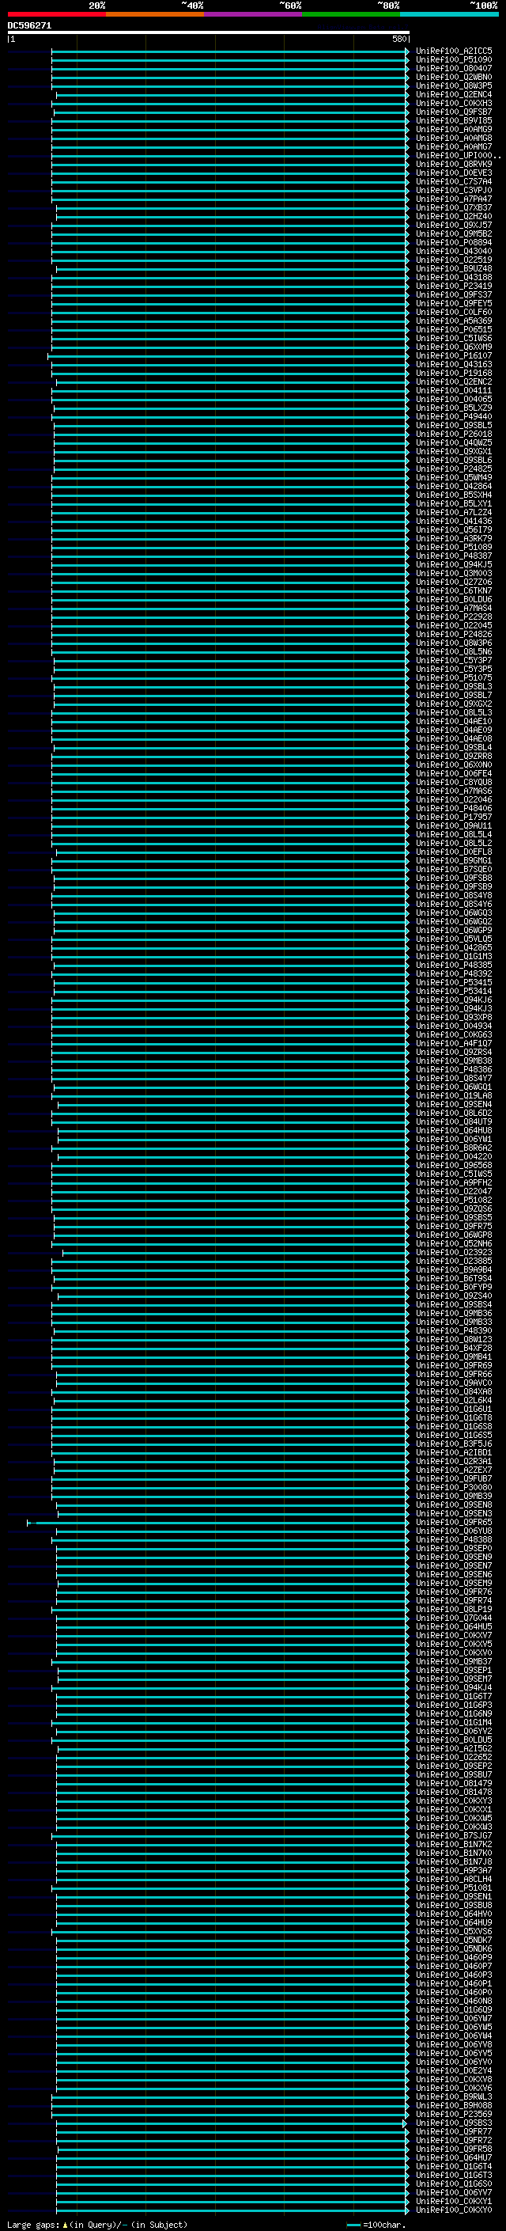Select hit label UniRef100_Q84UT9
The image size is (506, 2231).
[454, 1121]
